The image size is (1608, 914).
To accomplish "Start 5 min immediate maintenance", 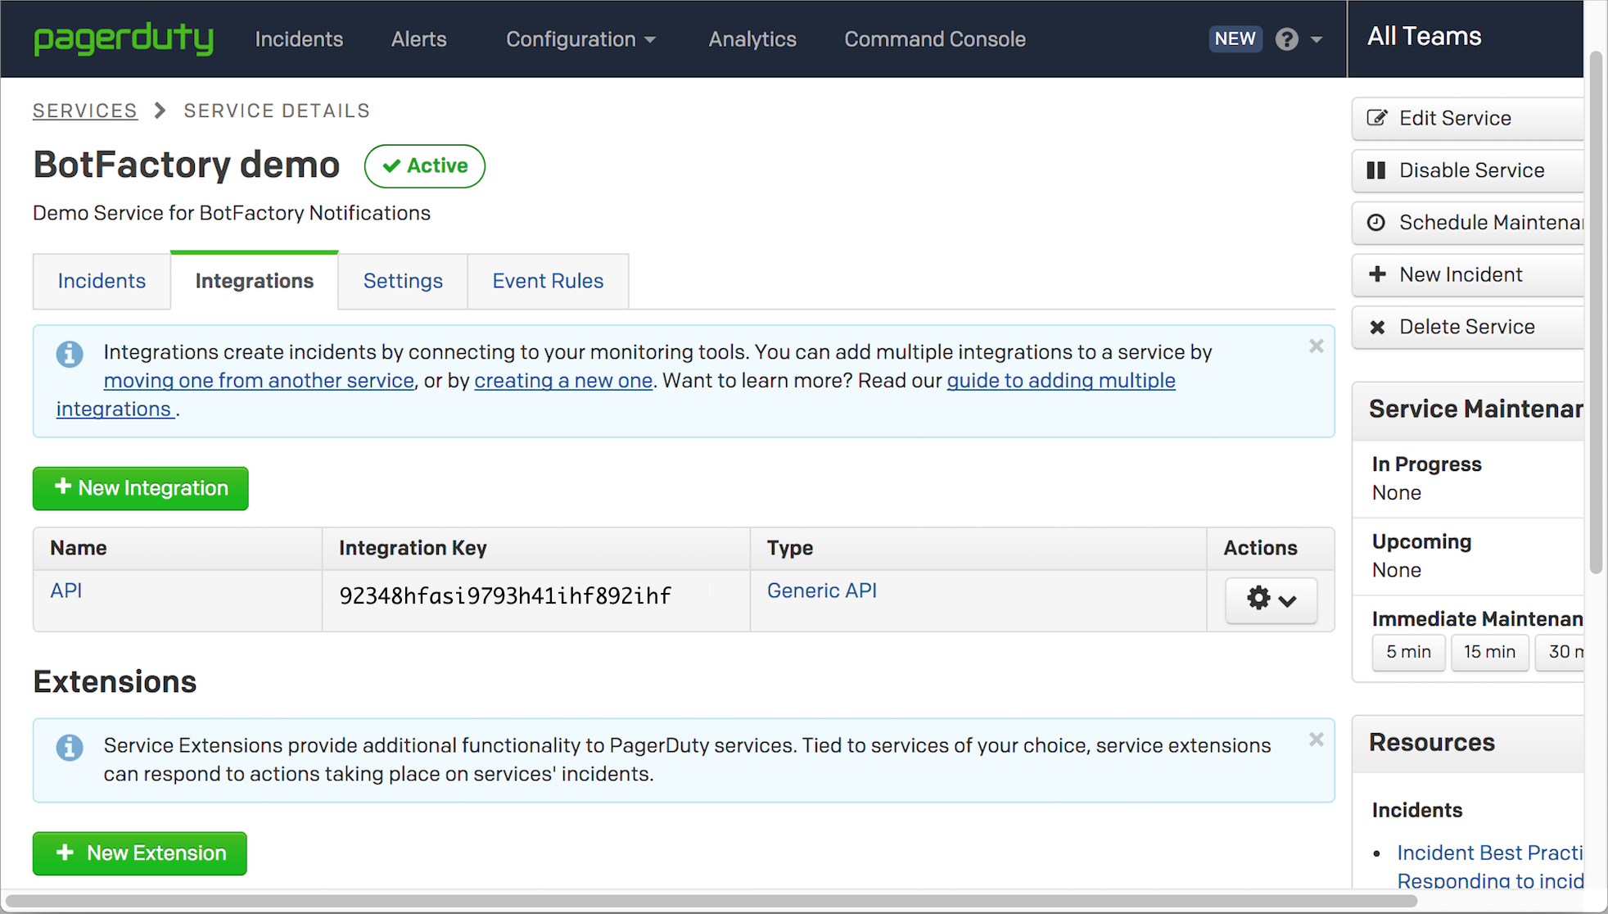I will pyautogui.click(x=1408, y=652).
